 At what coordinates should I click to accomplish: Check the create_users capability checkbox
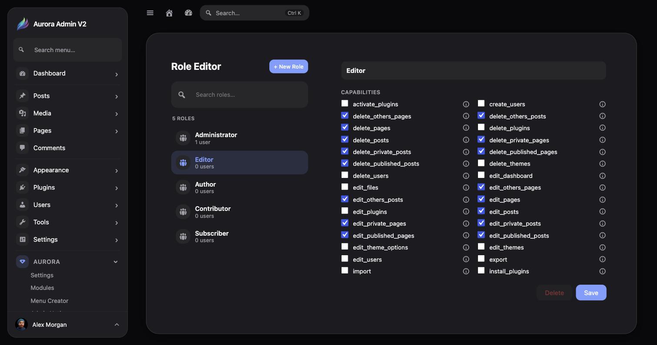[x=481, y=103]
